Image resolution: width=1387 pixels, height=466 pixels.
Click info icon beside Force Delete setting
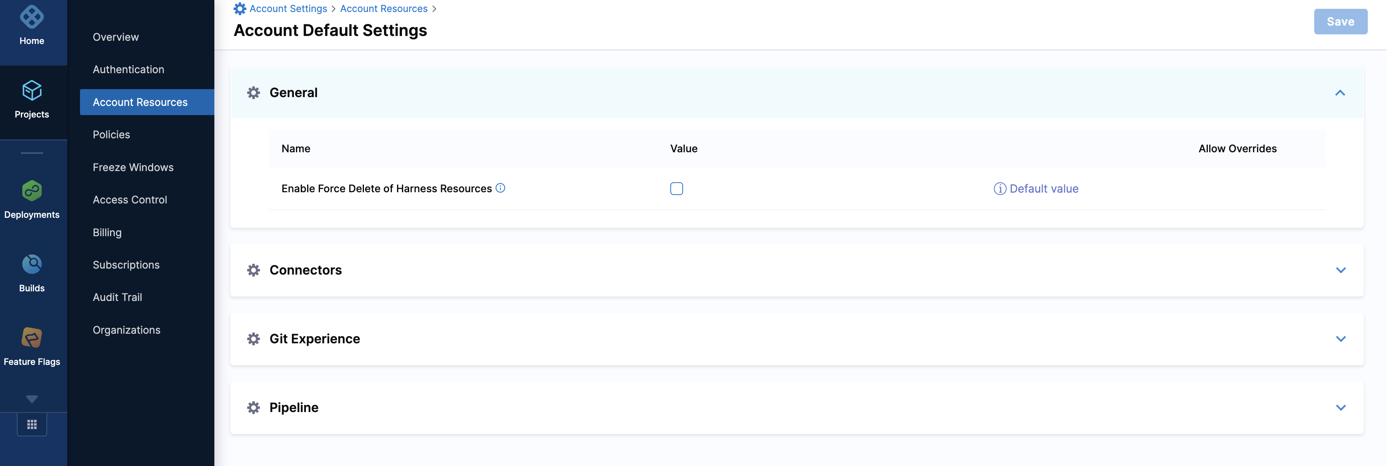click(x=500, y=188)
